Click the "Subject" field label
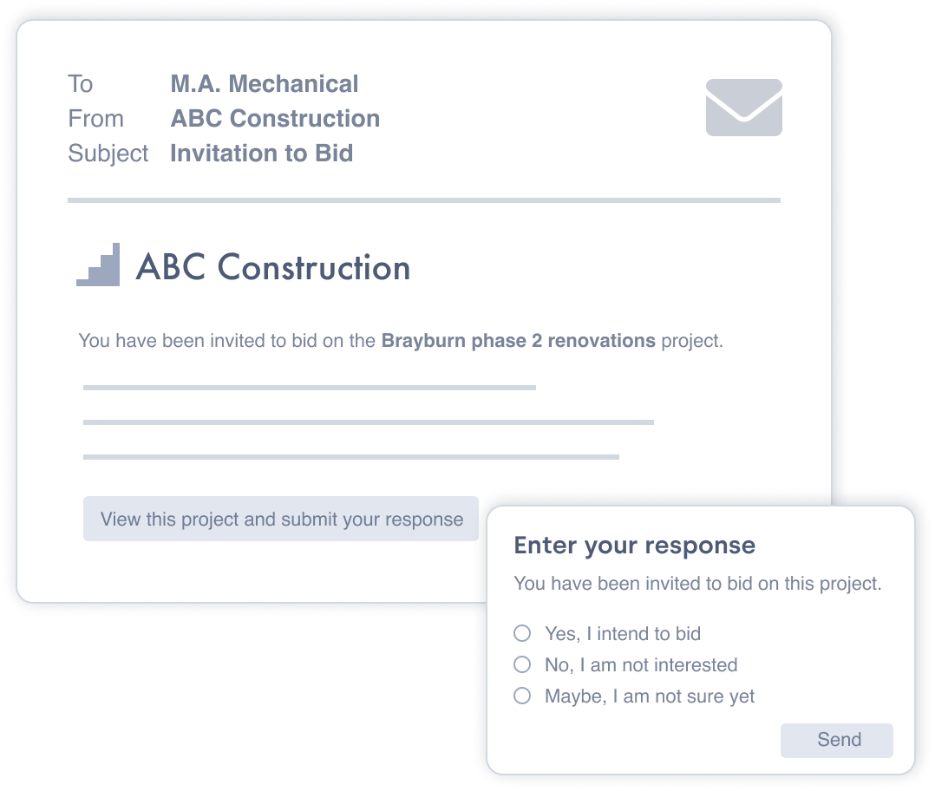935x791 pixels. pyautogui.click(x=108, y=154)
